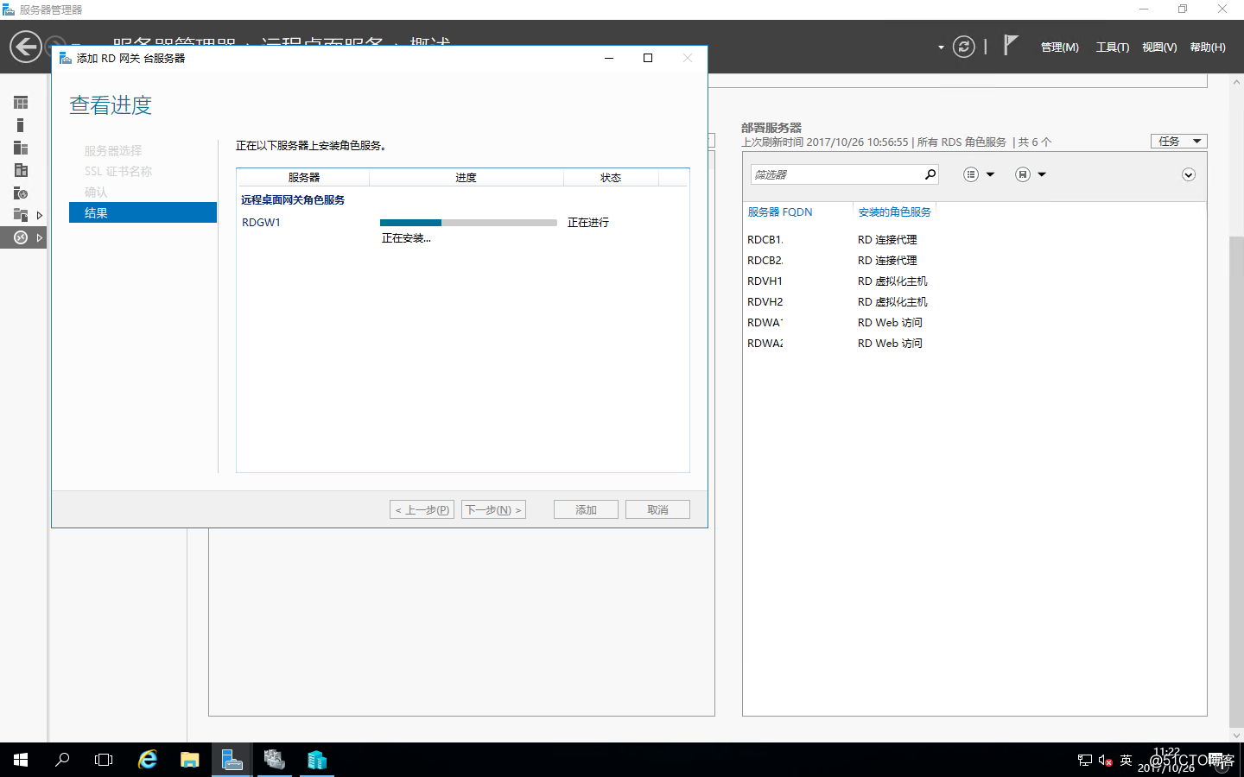The image size is (1244, 777).
Task: Open the 帮助(H) menu
Action: (1208, 47)
